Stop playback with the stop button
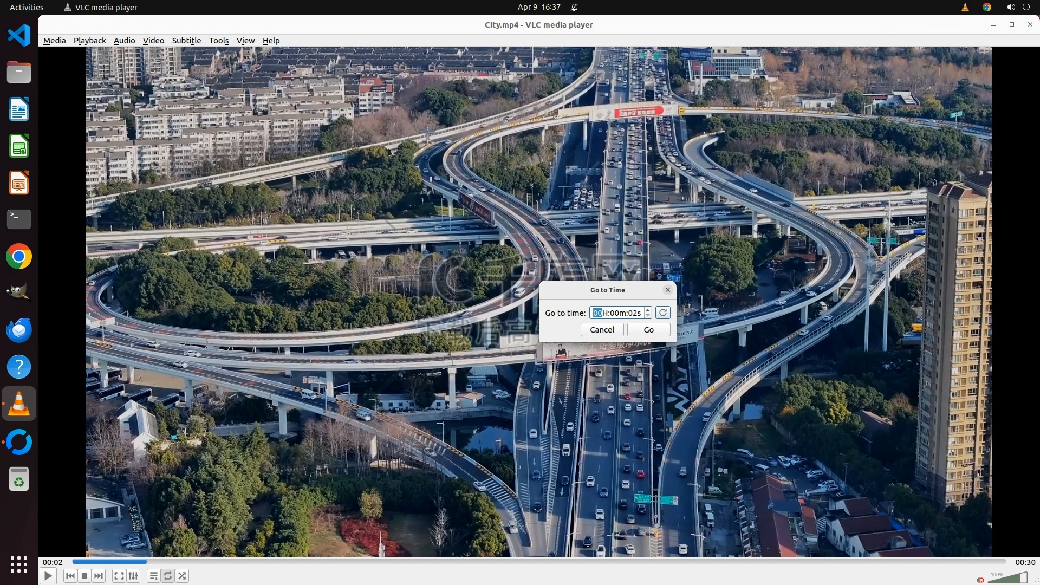The height and width of the screenshot is (585, 1040). 84,576
